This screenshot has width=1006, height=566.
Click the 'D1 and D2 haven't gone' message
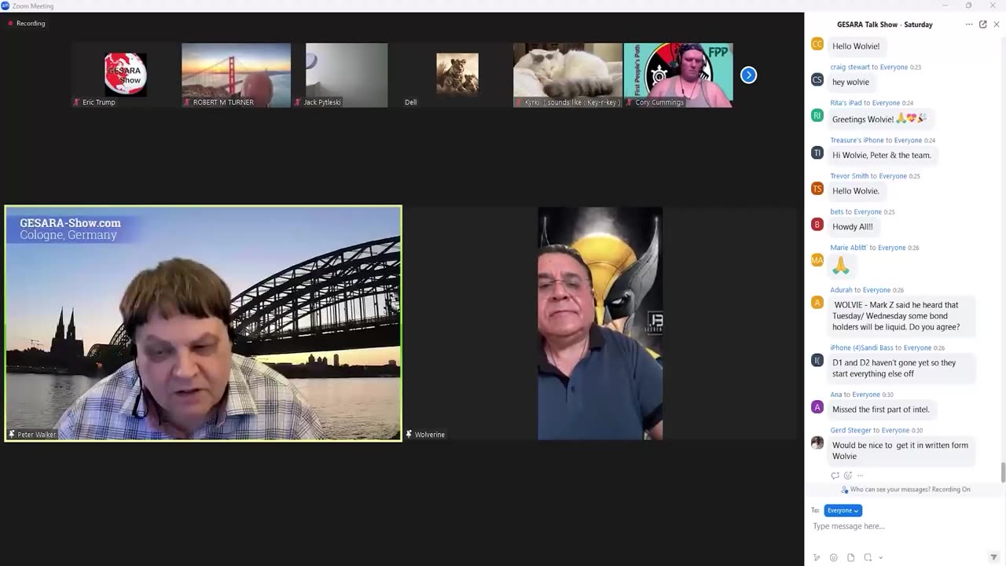(x=901, y=368)
